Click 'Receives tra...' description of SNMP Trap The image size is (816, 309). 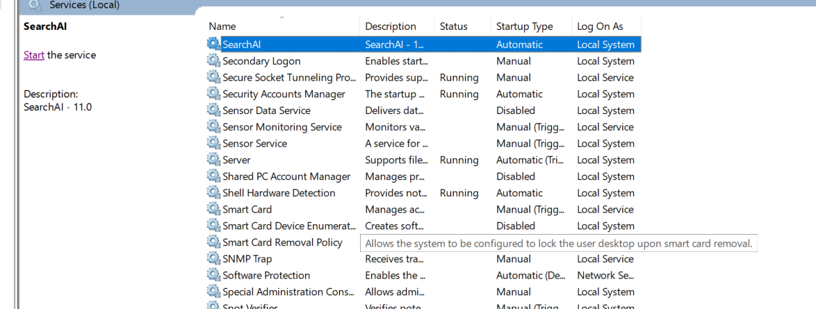[x=396, y=258]
